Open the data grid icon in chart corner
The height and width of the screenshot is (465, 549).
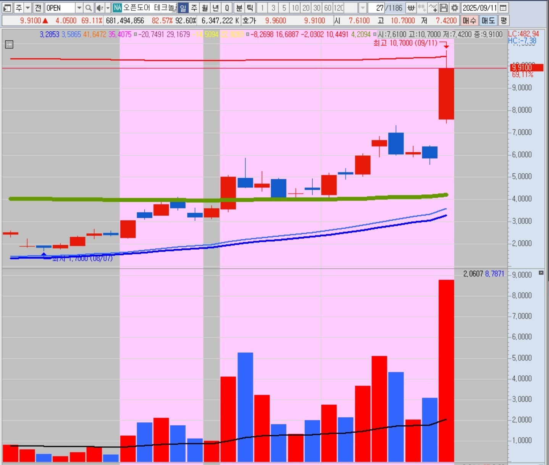point(9,45)
